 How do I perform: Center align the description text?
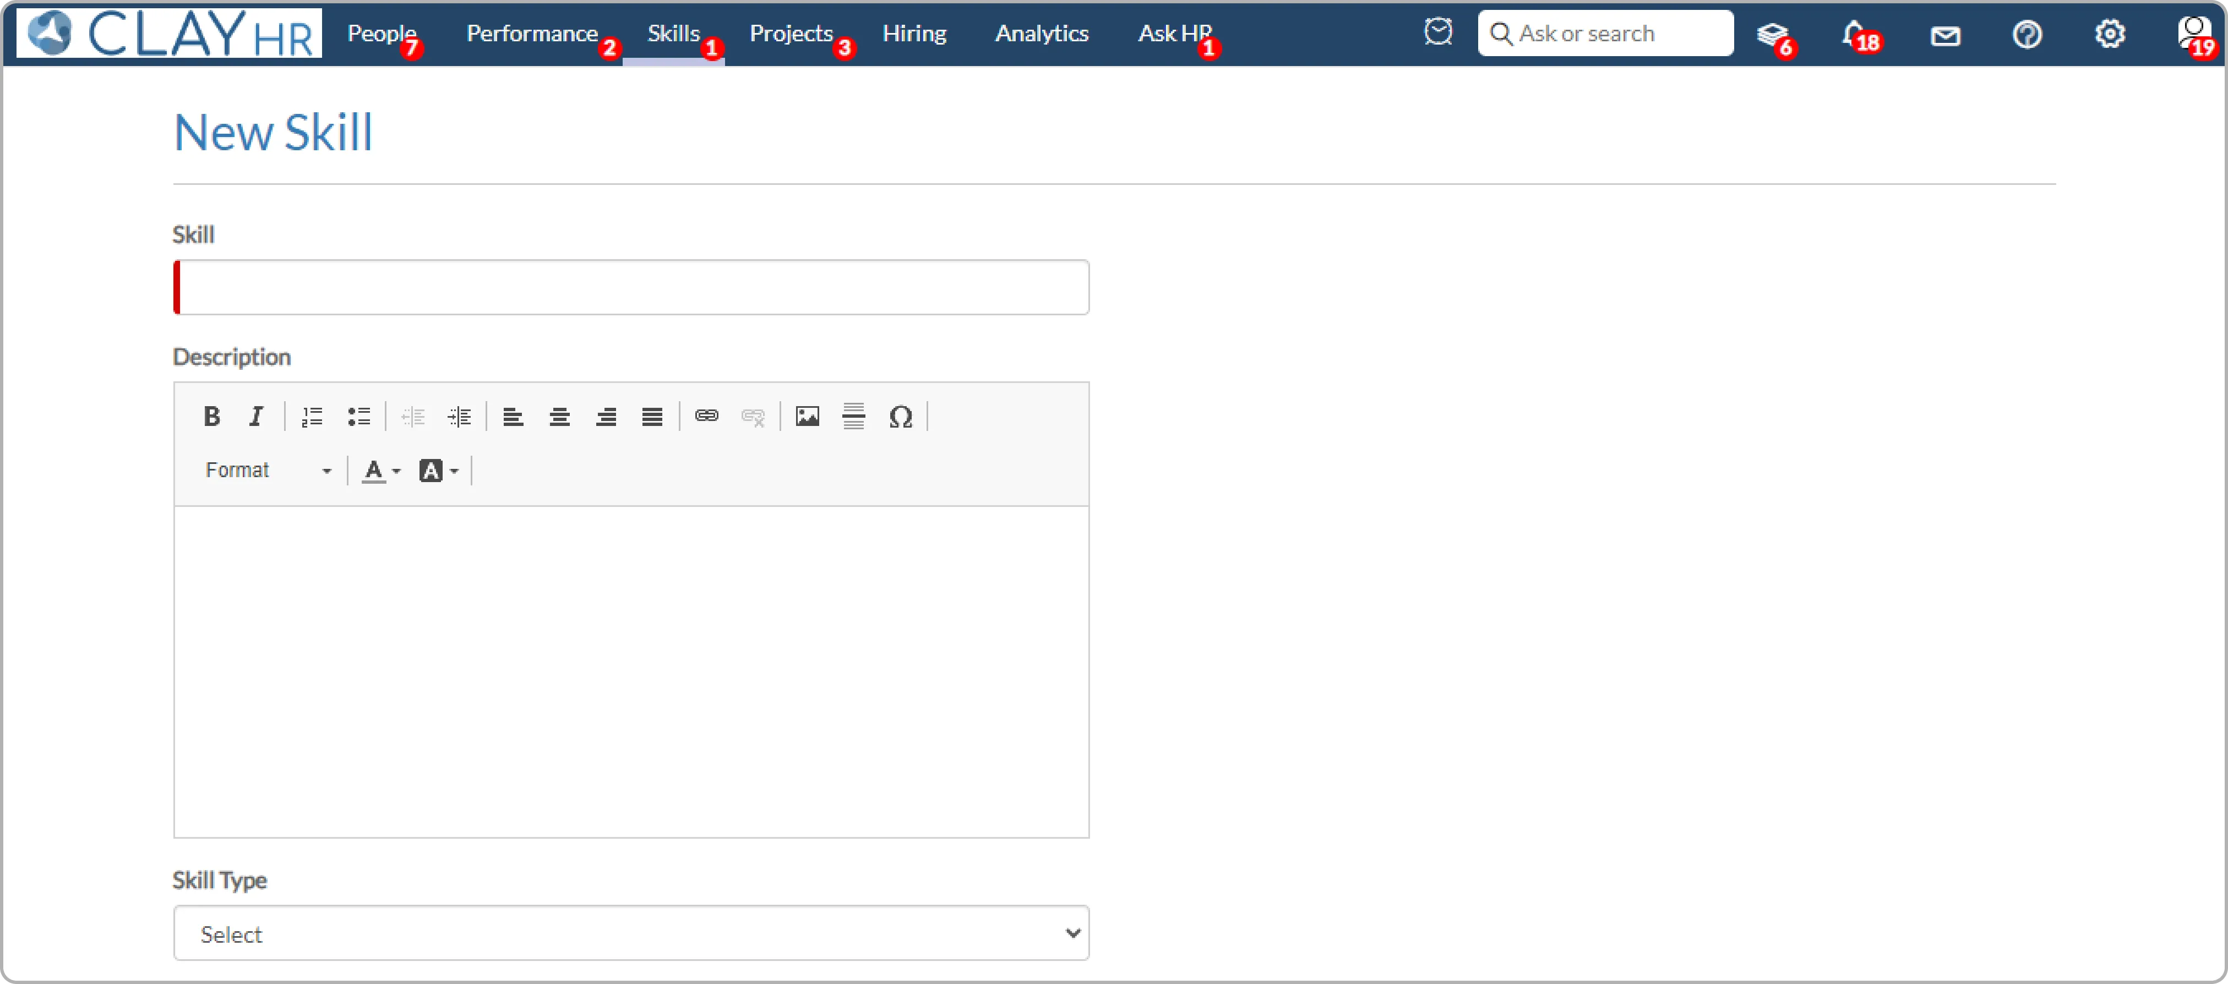coord(559,417)
